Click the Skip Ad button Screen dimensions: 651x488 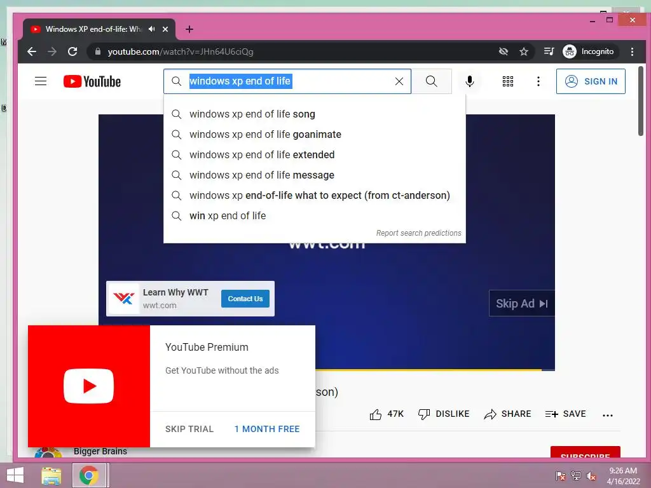(521, 303)
